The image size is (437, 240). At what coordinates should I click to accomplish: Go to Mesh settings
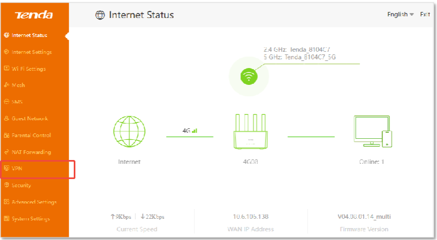pos(18,85)
